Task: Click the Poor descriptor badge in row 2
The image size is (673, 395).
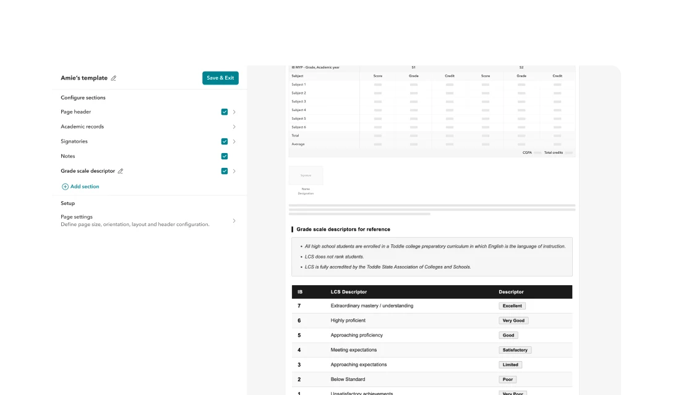Action: coord(508,380)
